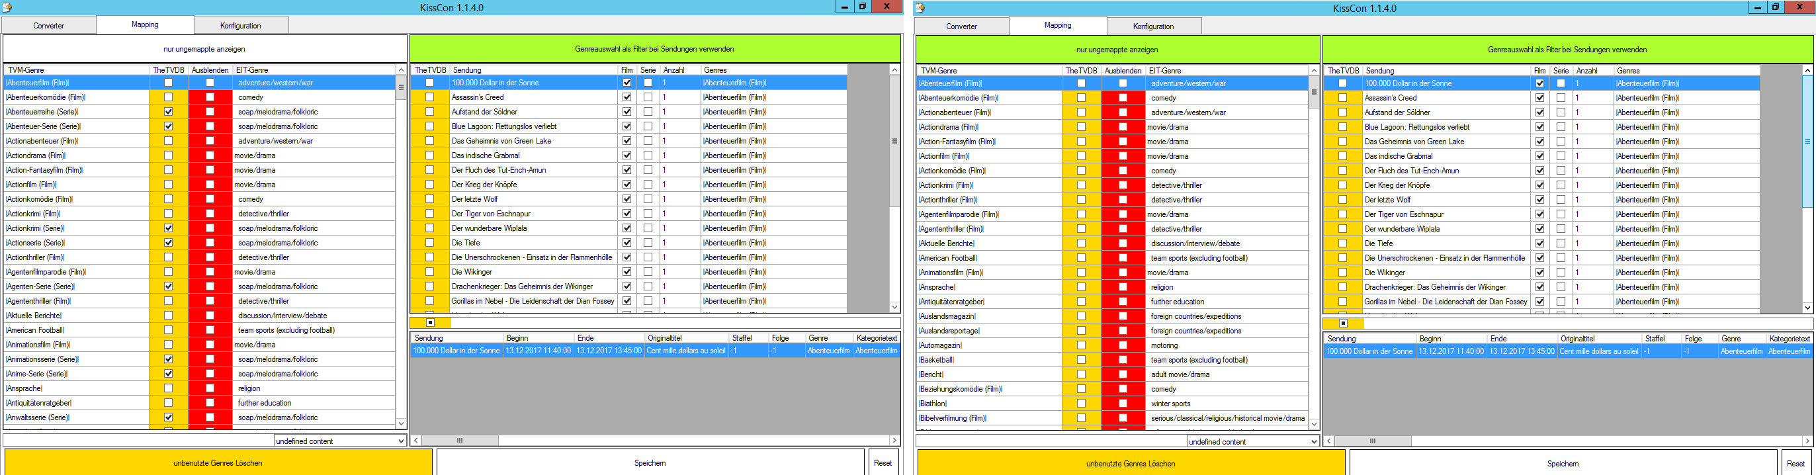
Task: Click Anzahl column header in the right window
Action: [1592, 71]
